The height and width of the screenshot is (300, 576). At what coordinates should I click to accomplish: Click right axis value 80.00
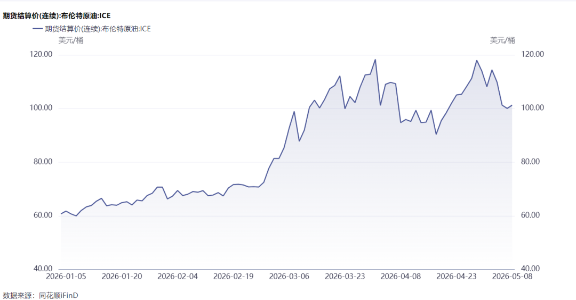[x=531, y=162]
